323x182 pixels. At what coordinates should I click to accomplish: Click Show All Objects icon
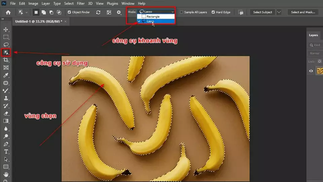pyautogui.click(x=109, y=12)
